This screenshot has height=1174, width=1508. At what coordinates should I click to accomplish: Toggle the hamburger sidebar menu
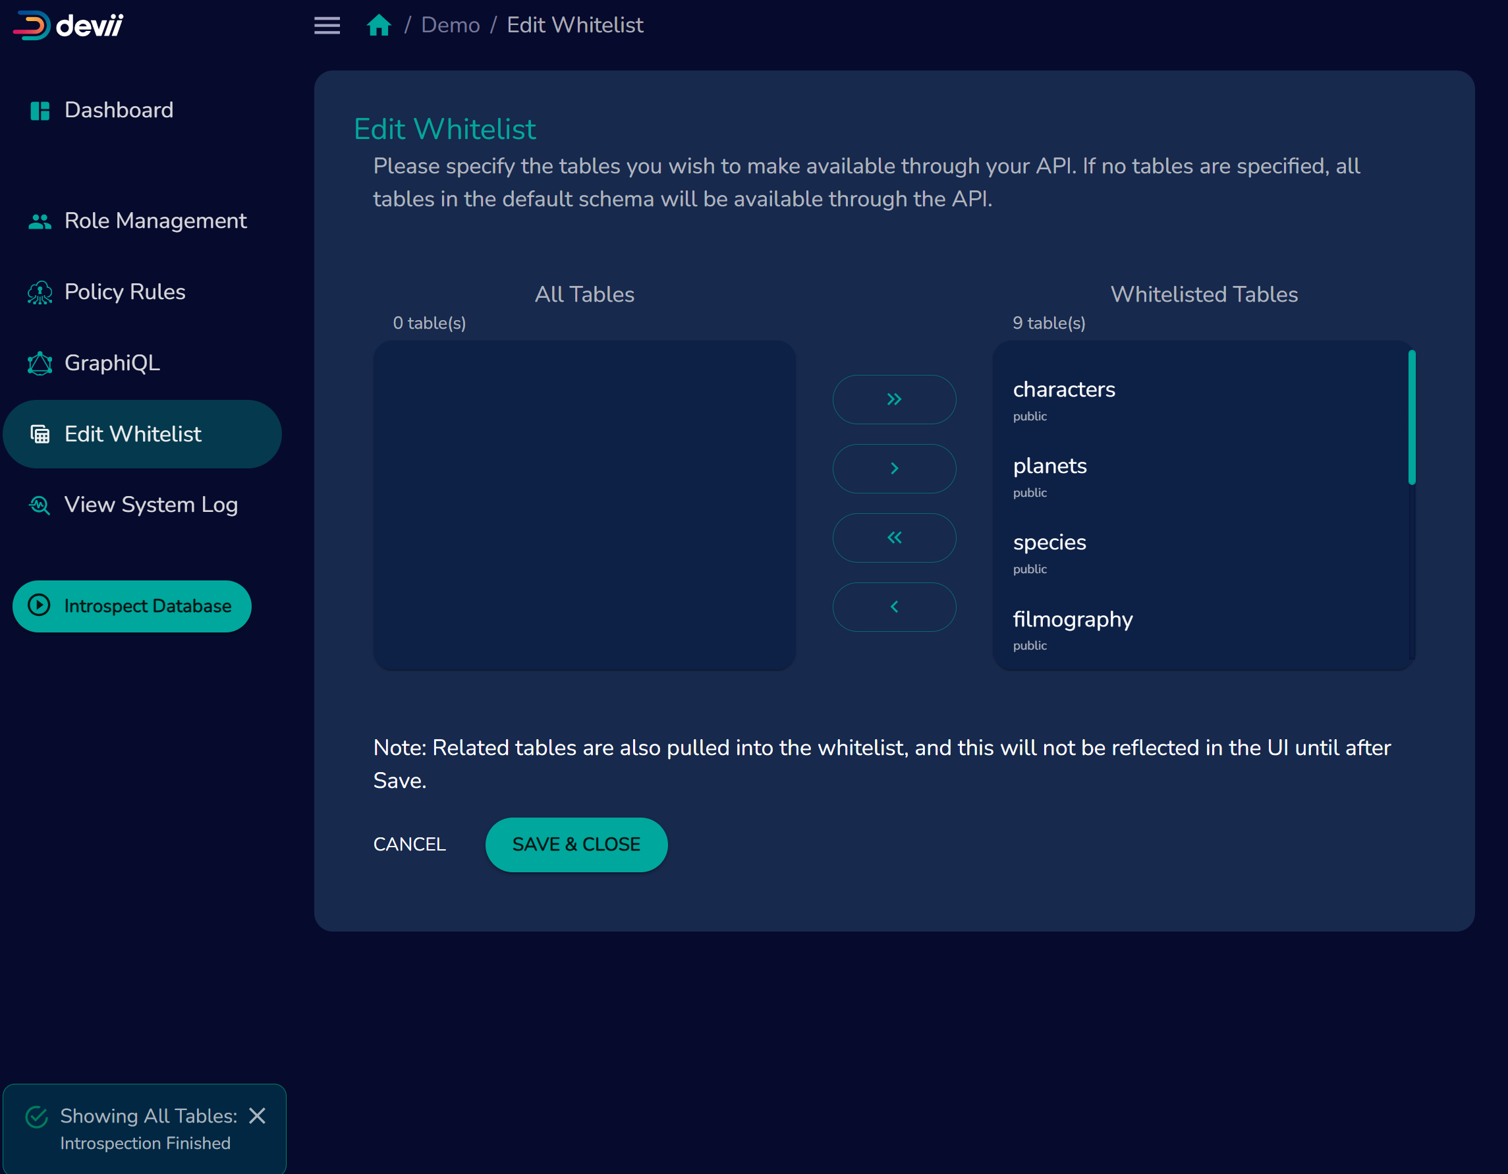coord(327,26)
